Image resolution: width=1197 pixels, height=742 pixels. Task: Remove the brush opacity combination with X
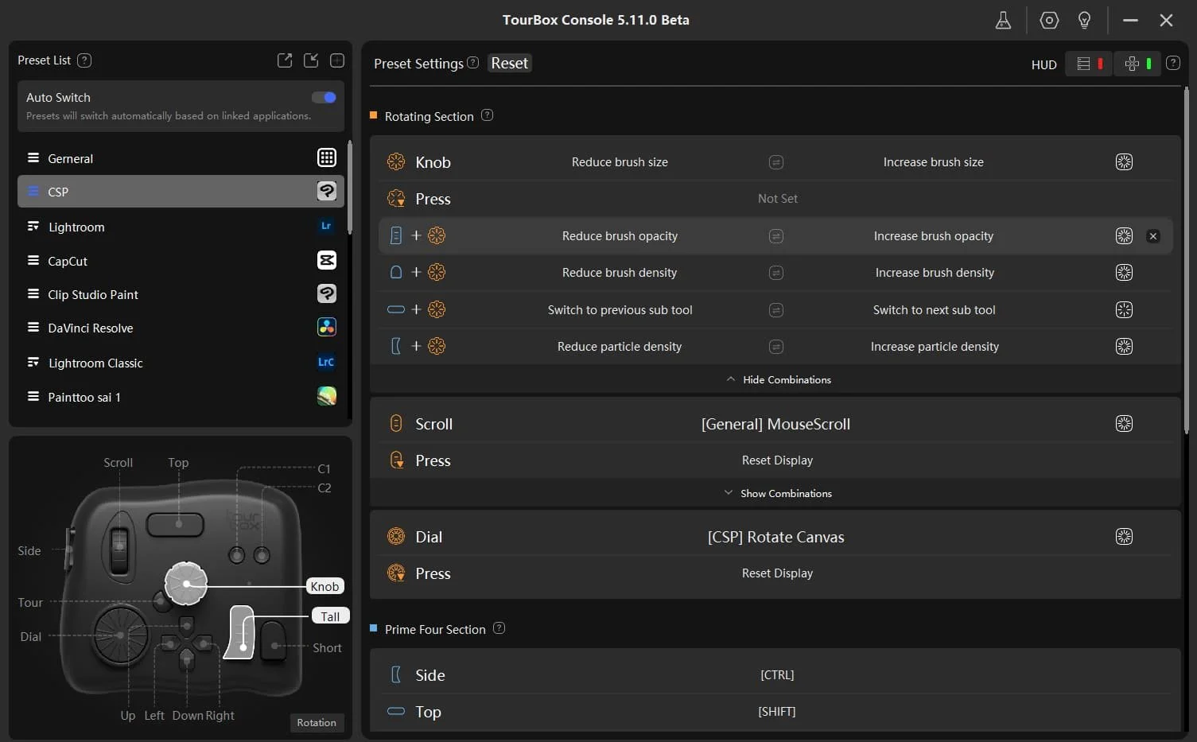(1153, 236)
